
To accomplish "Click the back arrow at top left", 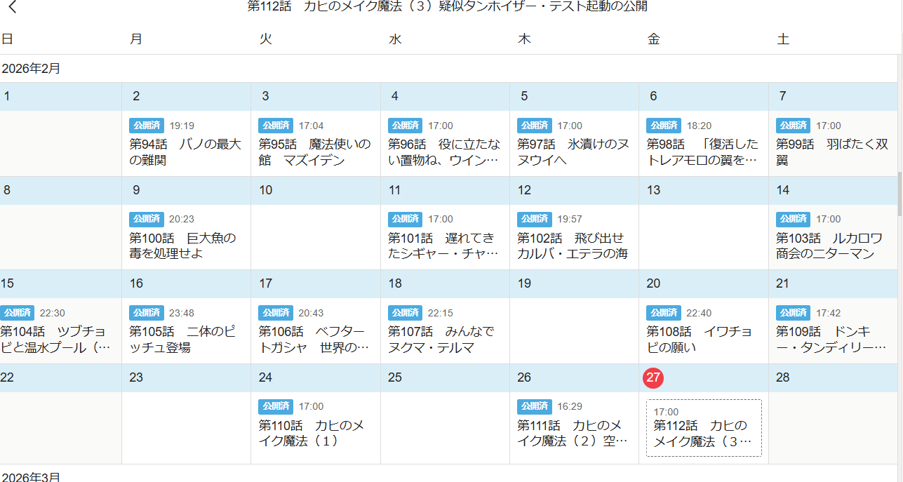I will click(x=12, y=8).
